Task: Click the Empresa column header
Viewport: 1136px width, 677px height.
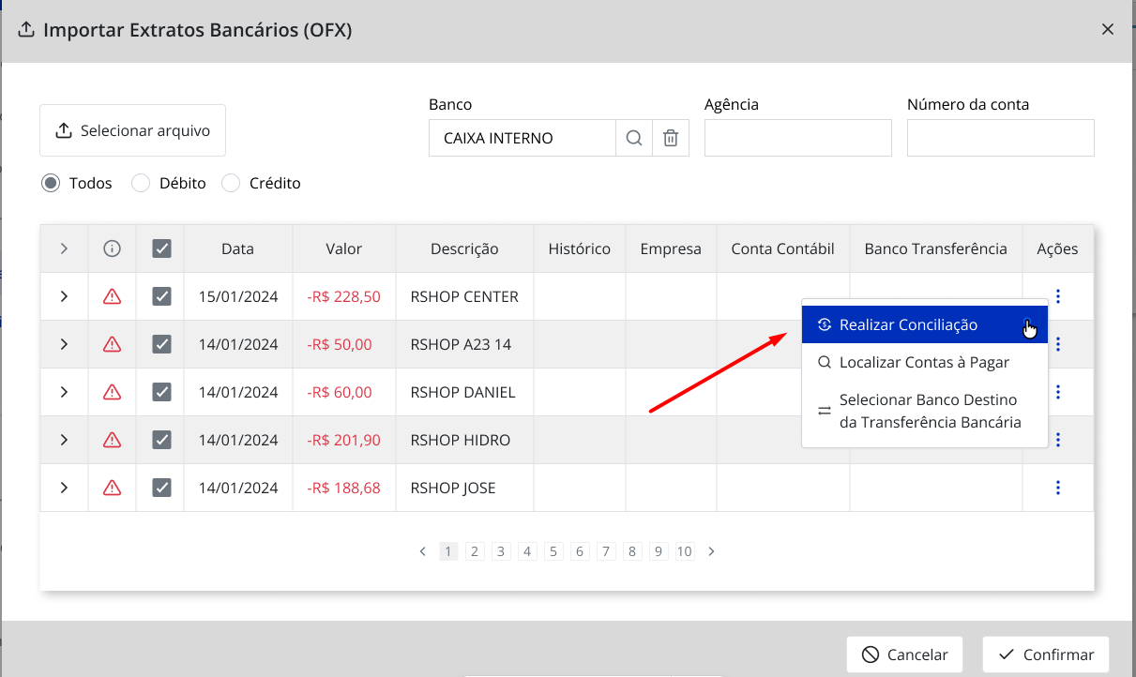Action: tap(671, 248)
